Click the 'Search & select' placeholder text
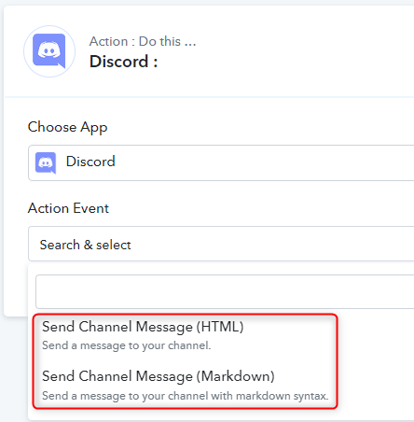Viewport: 414px width, 422px height. coord(85,245)
